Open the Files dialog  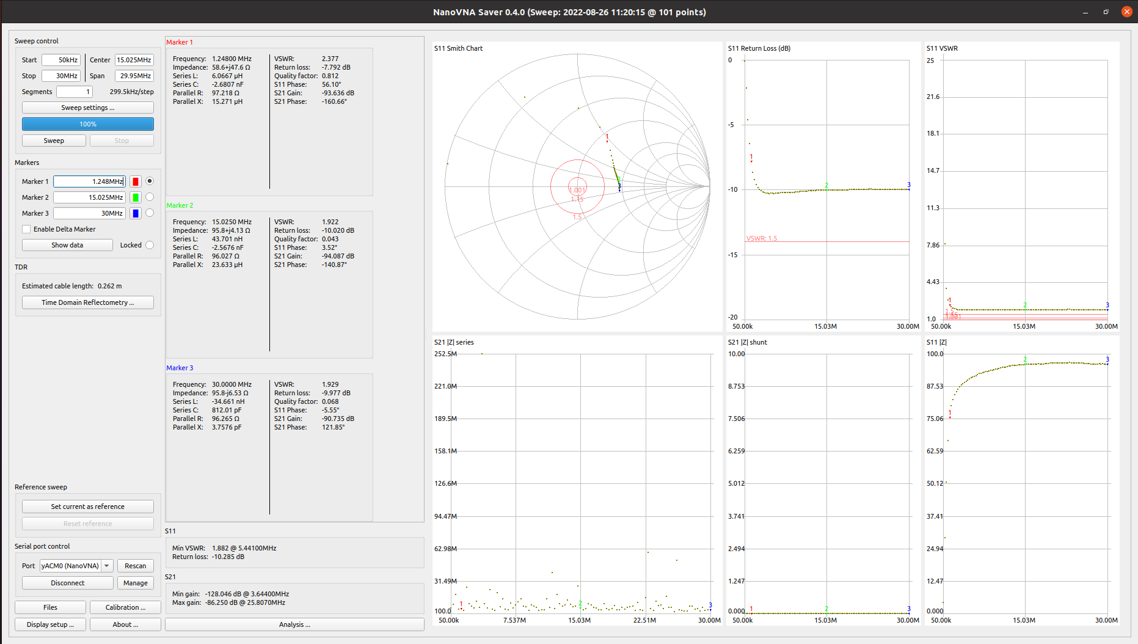50,607
